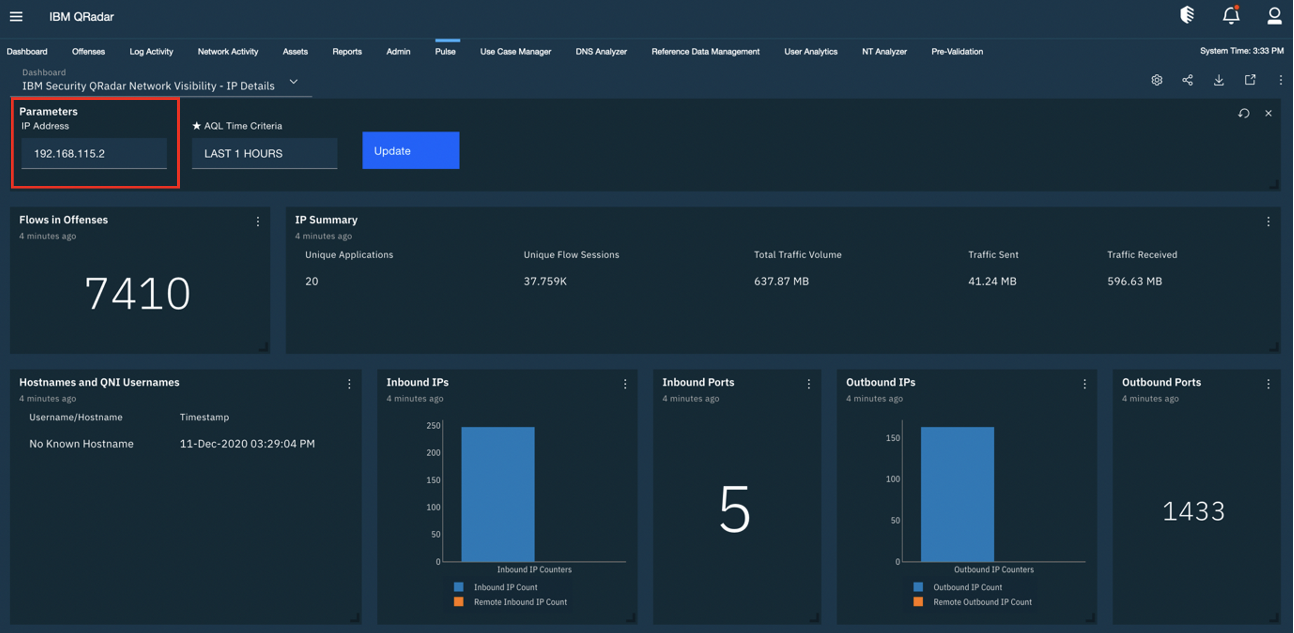
Task: Click Unique Flow Sessions value 37.759K
Action: click(545, 281)
